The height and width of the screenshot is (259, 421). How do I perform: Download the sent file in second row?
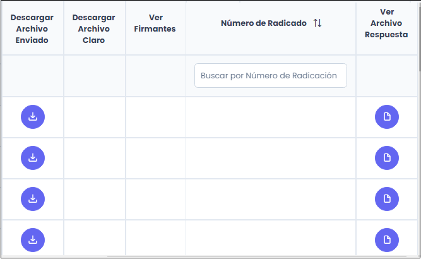click(x=33, y=158)
